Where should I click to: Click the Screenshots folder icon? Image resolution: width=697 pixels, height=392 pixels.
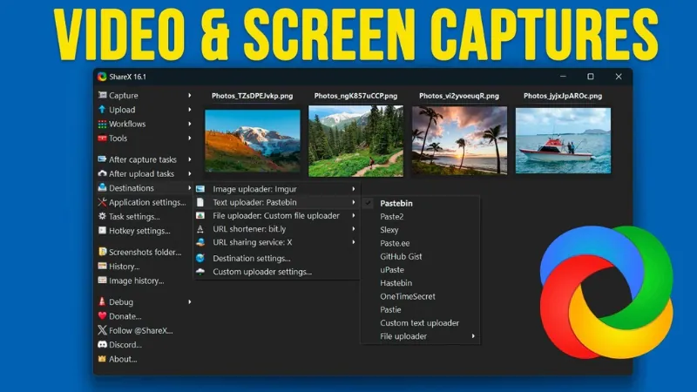[x=102, y=252]
